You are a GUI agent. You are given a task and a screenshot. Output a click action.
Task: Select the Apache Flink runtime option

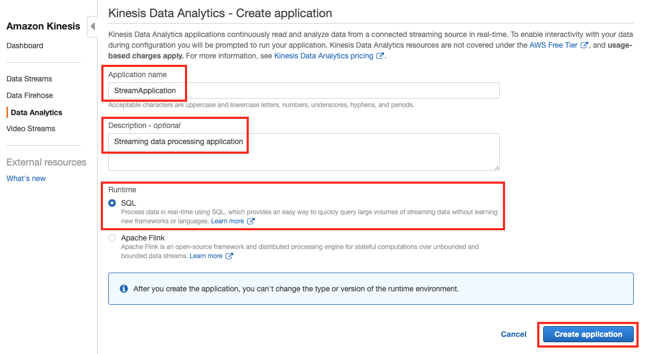point(112,237)
